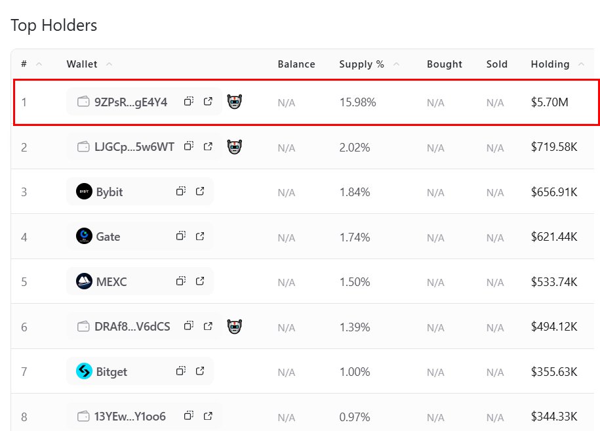This screenshot has height=431, width=600.
Task: Select the DRAf8...V6dCS wallet name
Action: [132, 326]
